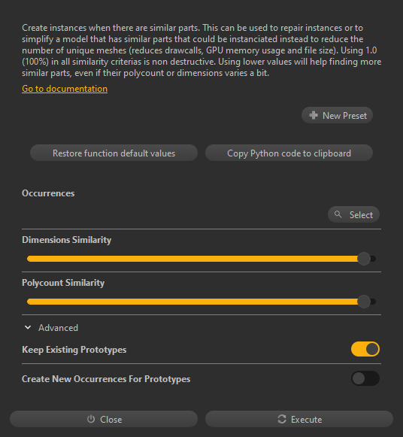Click middle of Dimensions Similarity track

click(x=201, y=259)
